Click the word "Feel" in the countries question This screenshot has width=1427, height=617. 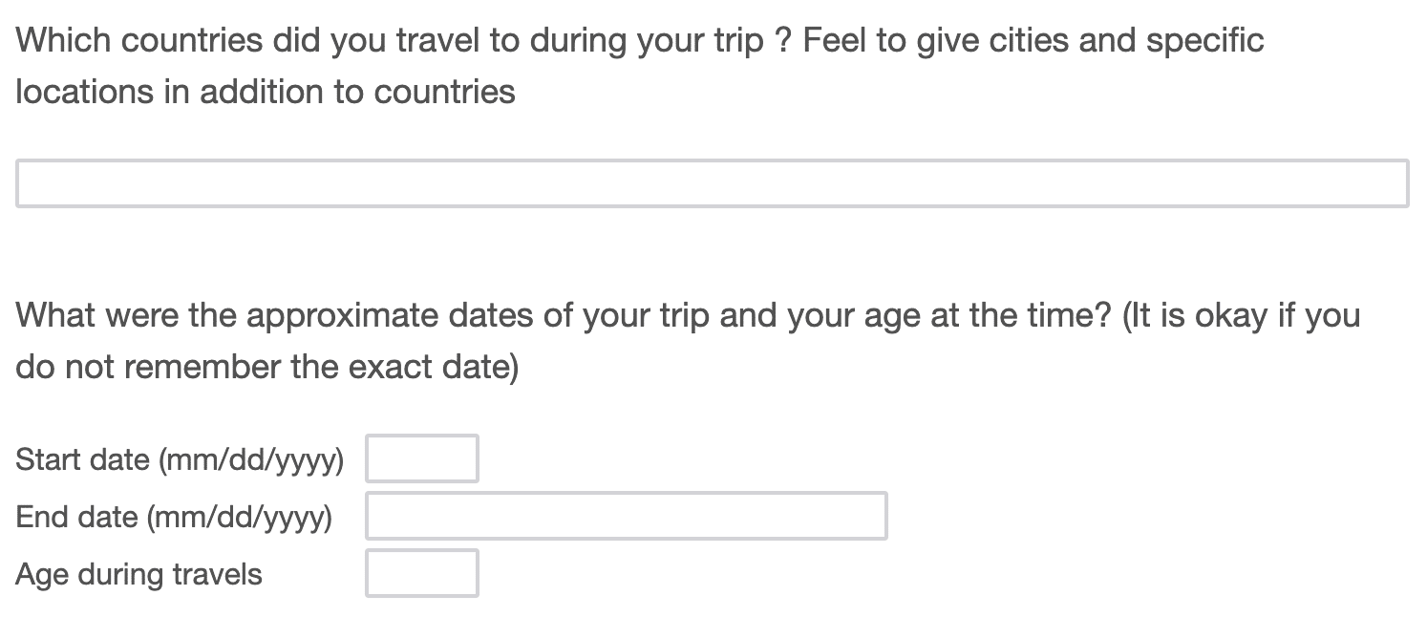[x=835, y=41]
